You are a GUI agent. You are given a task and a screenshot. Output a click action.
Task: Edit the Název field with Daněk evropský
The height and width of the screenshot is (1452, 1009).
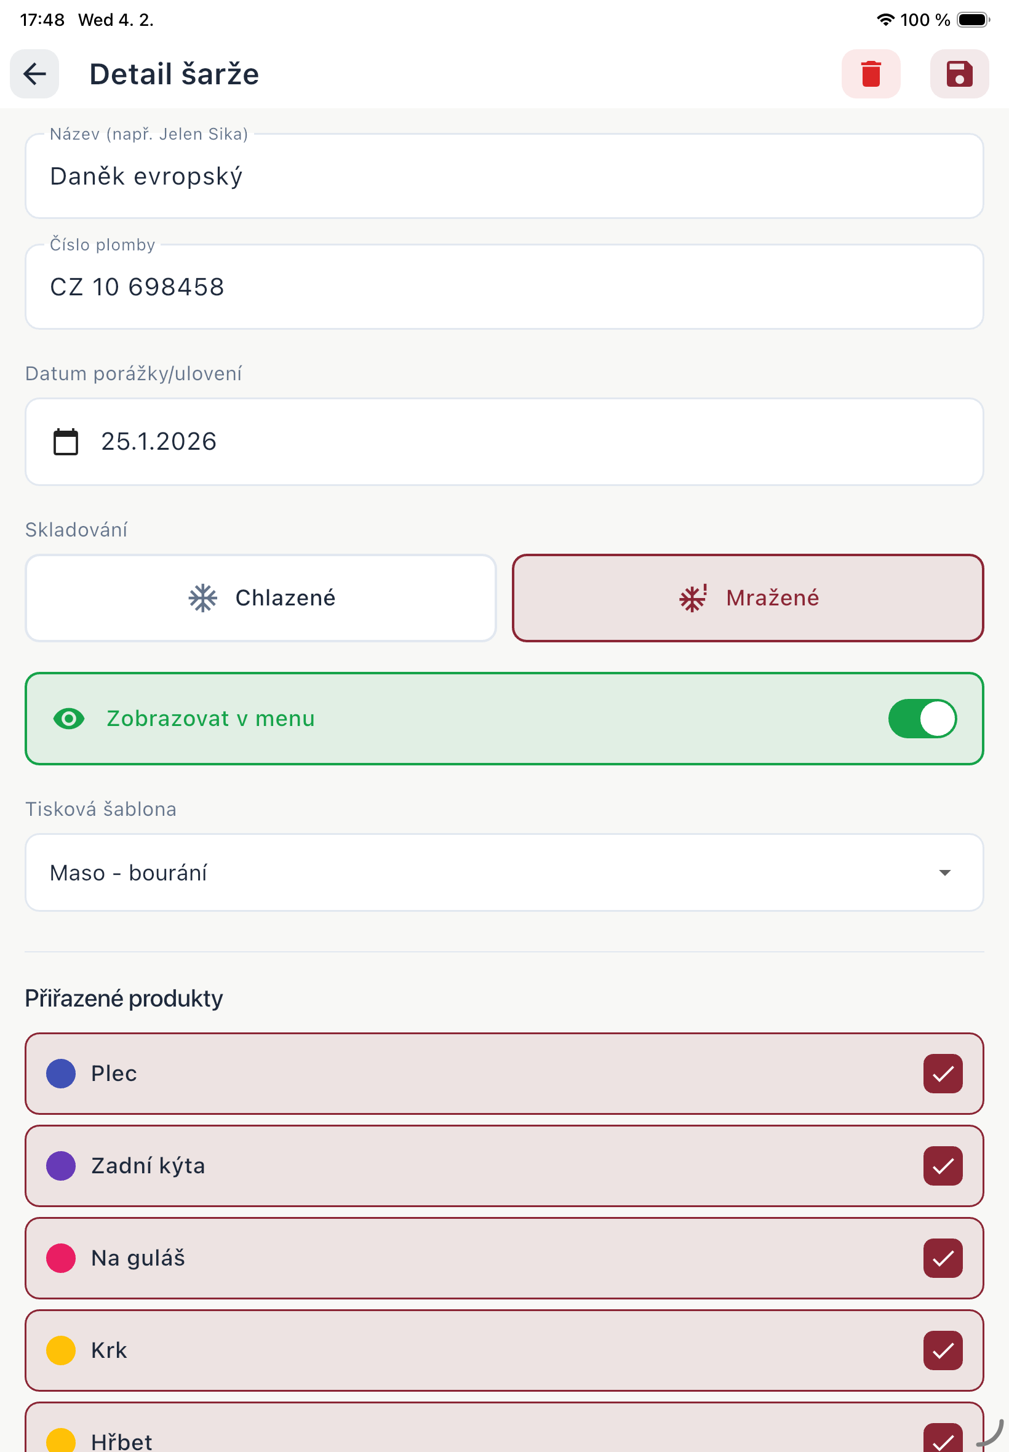(503, 177)
